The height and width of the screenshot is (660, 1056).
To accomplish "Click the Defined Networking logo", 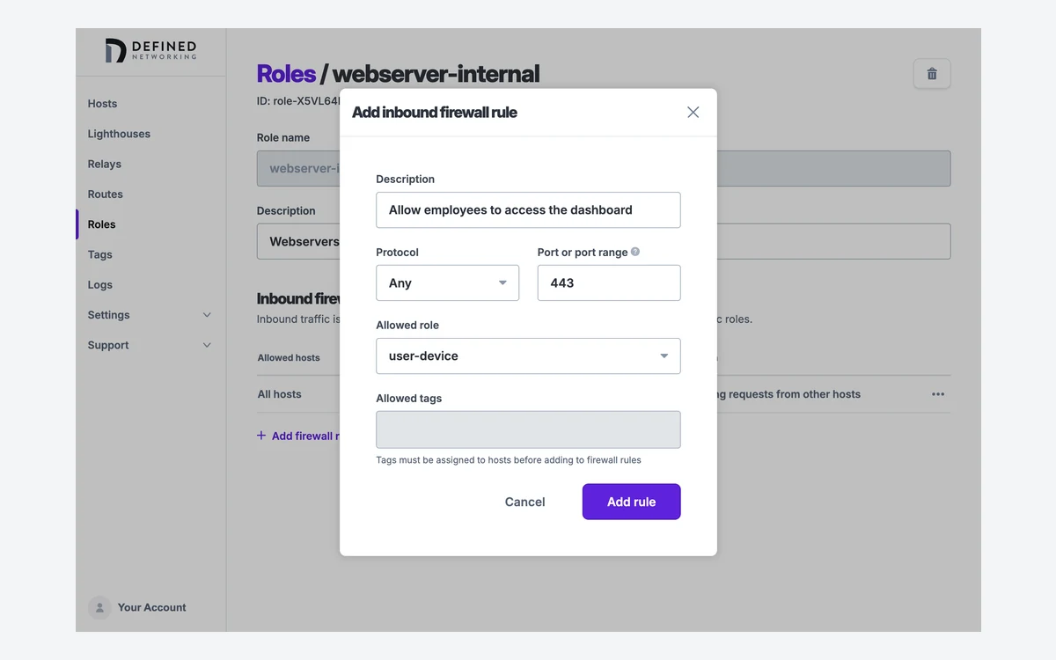I will [x=150, y=51].
